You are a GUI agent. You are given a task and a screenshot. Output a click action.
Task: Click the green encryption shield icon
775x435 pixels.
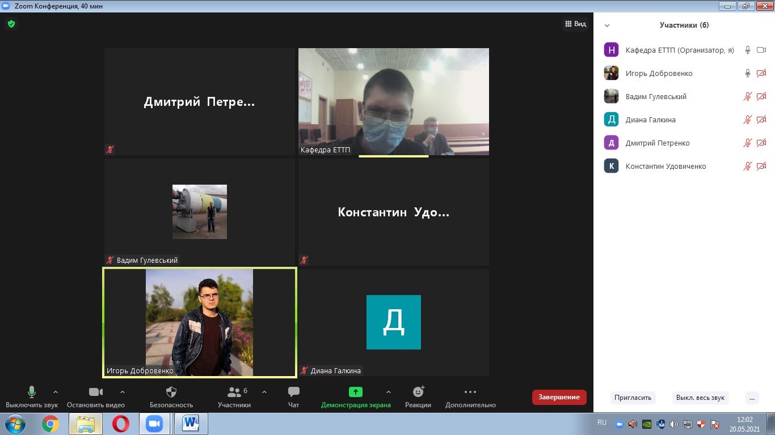point(11,24)
